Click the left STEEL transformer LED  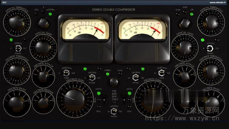[99, 107]
